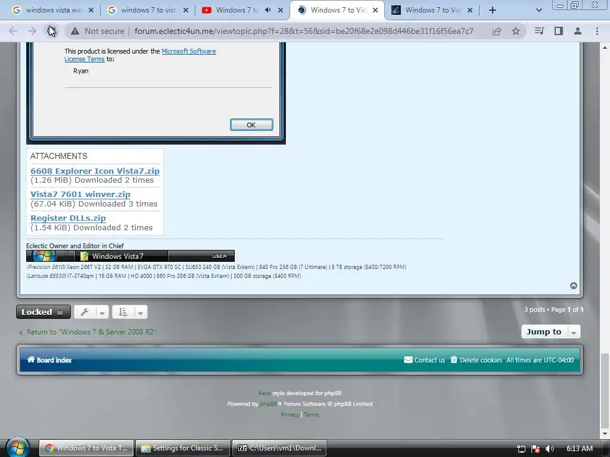Open the Action Center flag tray icon
Viewport: 610px width, 457px height.
pyautogui.click(x=536, y=449)
